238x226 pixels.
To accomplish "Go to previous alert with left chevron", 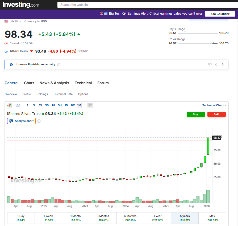I will [x=216, y=65].
